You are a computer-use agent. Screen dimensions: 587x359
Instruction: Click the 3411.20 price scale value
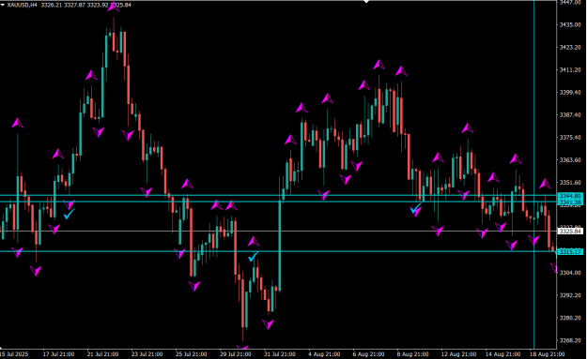point(570,70)
